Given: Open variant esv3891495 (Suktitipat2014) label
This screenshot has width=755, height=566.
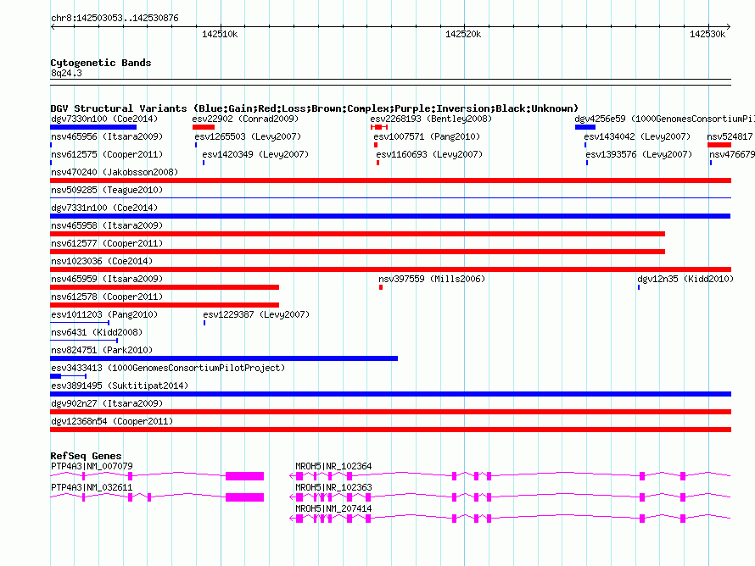Looking at the screenshot, I should coord(120,386).
